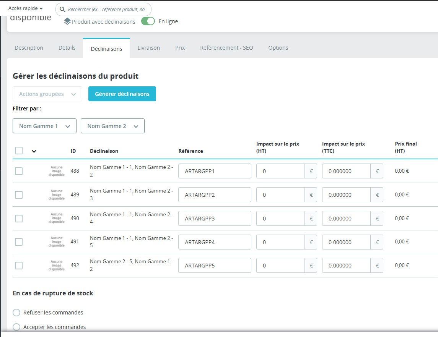This screenshot has height=337, width=438.
Task: Click the Impact sur le prix (TTC) header
Action: 343,147
